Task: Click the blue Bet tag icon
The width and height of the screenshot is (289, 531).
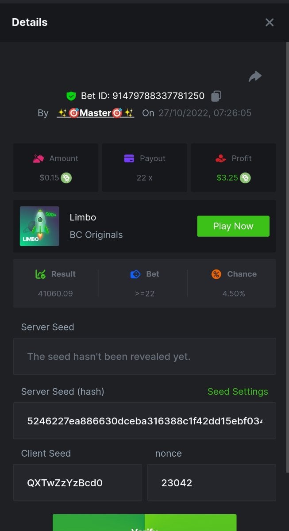Action: [x=135, y=274]
